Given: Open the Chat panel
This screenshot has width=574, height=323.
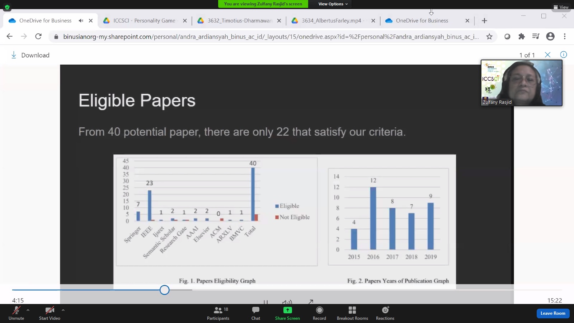Looking at the screenshot, I should click(256, 313).
